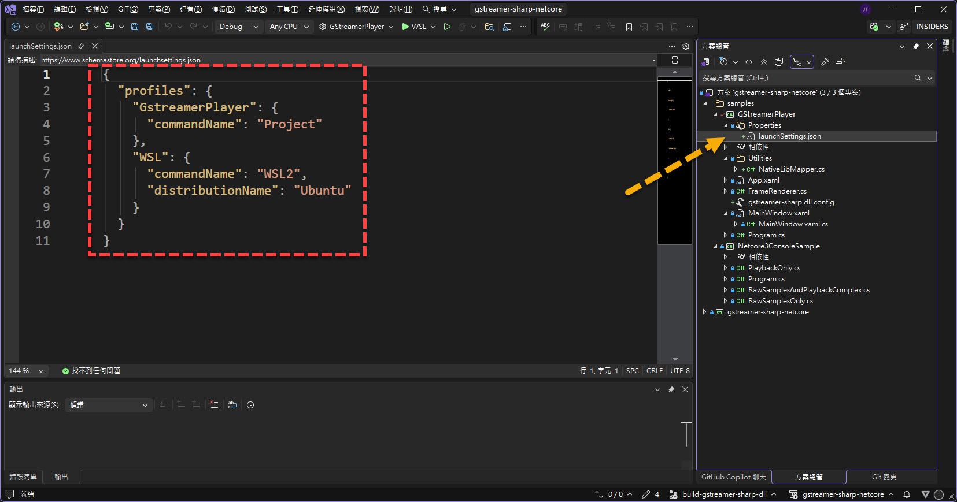This screenshot has width=957, height=502.
Task: Click the Save All toolbar icon
Action: 150,27
